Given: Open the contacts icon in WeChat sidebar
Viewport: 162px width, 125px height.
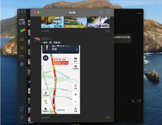Looking at the screenshot, I should pyautogui.click(x=22, y=39).
